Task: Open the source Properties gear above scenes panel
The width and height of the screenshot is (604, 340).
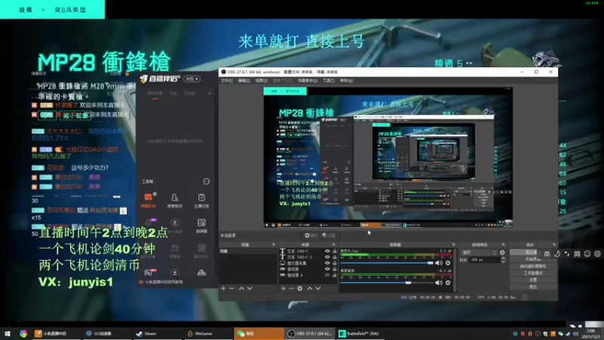Action: [x=311, y=235]
